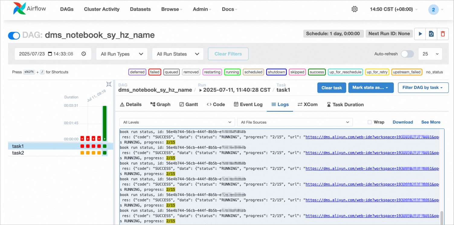Screen dimensions: 454x225
Task: Trigger the DAG with the play button
Action: click(420, 34)
